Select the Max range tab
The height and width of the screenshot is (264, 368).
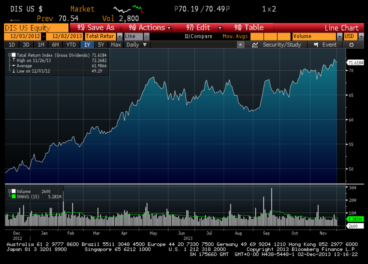click(116, 45)
